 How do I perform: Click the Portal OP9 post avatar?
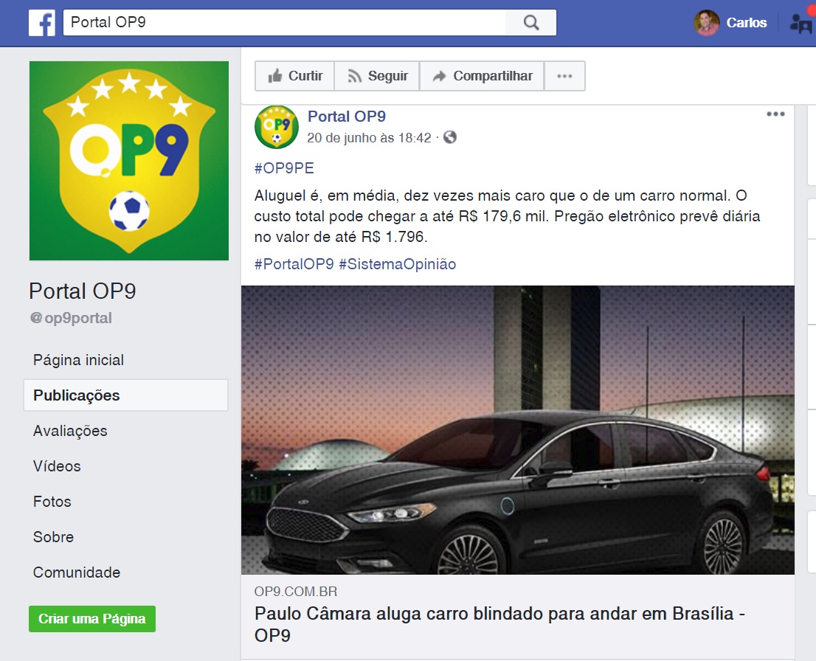(277, 127)
